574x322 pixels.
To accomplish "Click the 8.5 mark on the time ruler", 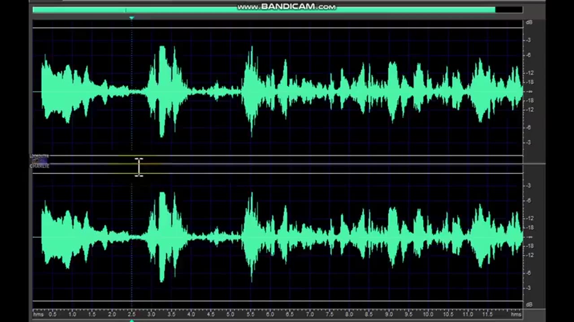I will point(369,314).
